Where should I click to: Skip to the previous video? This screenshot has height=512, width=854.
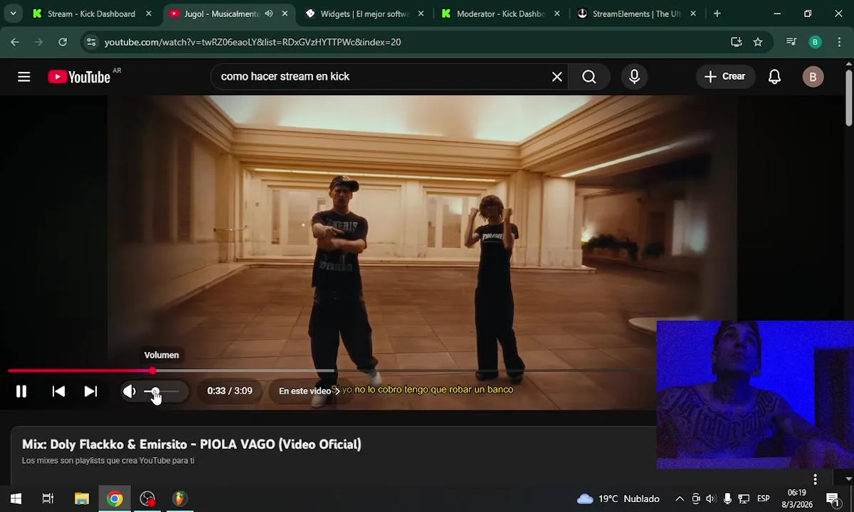click(59, 391)
